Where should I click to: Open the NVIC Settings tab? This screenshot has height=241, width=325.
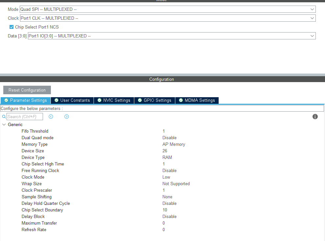(114, 100)
